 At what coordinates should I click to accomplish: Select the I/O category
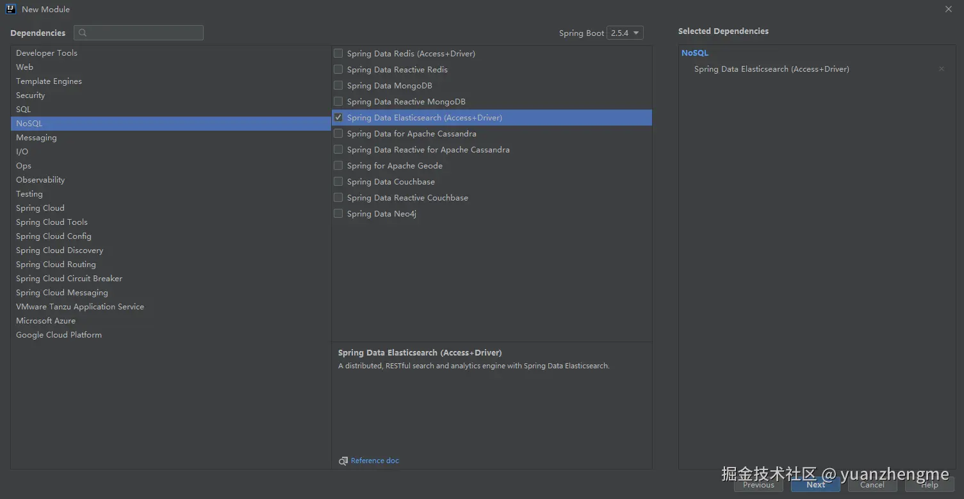click(170, 152)
